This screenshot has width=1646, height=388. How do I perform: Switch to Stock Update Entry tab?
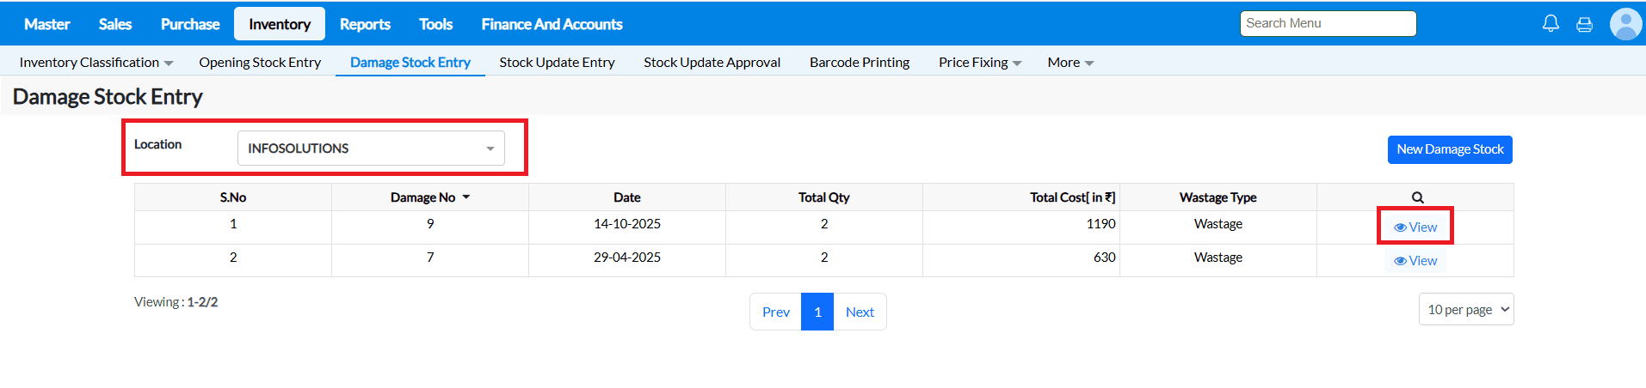[x=557, y=63]
